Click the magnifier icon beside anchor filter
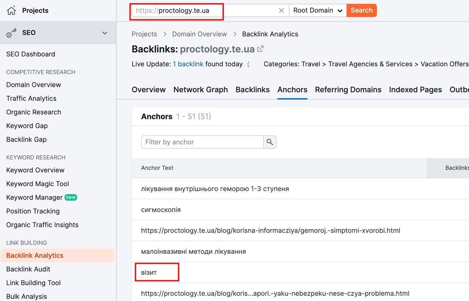 (x=270, y=142)
